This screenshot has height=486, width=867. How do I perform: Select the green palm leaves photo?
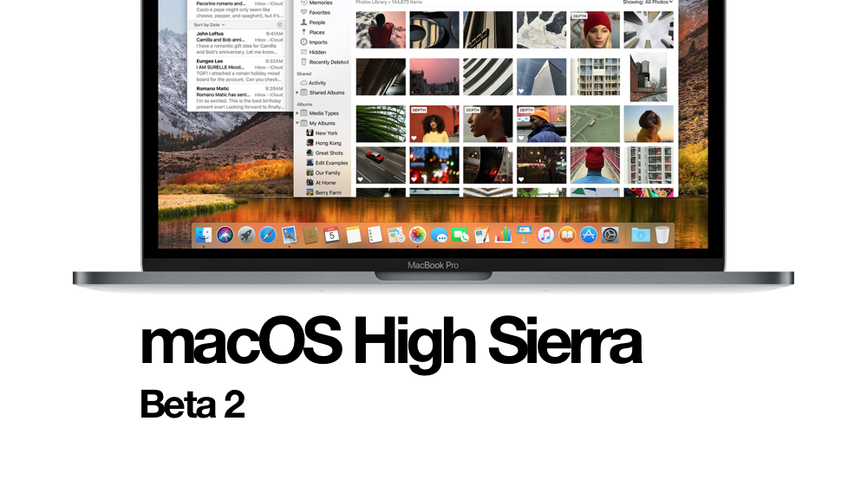381,124
